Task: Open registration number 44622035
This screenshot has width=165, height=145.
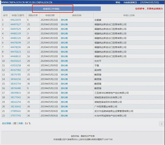Action: [x=15, y=20]
